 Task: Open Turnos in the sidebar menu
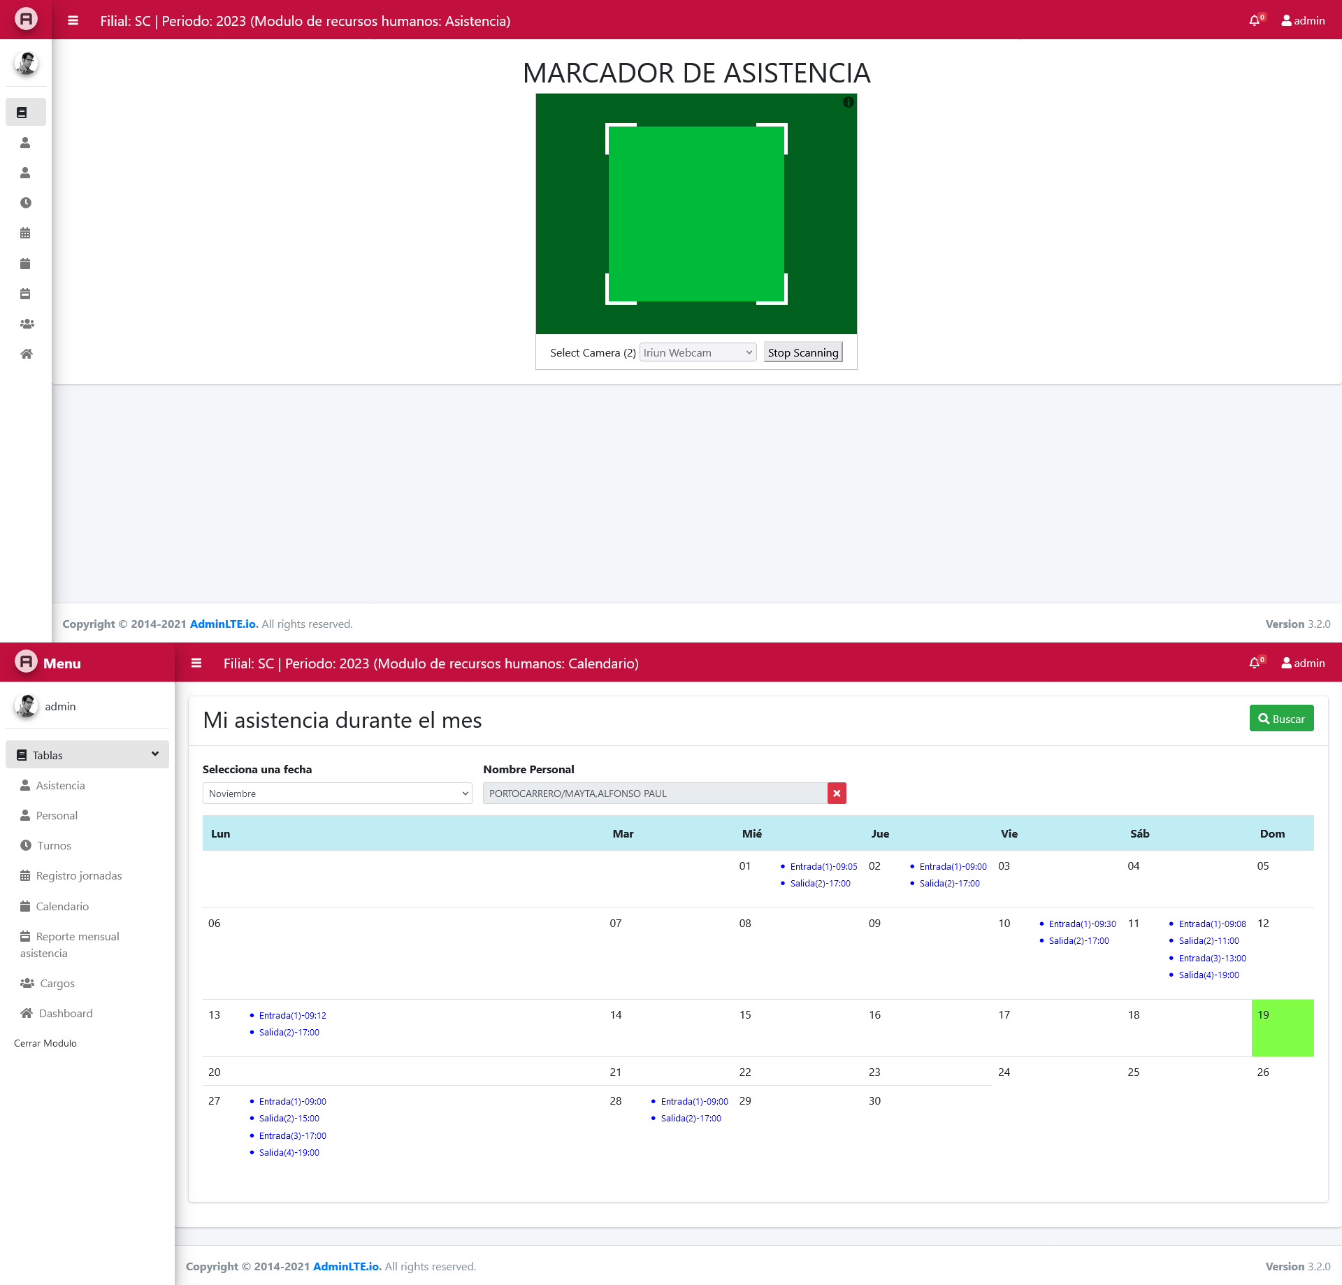click(54, 845)
